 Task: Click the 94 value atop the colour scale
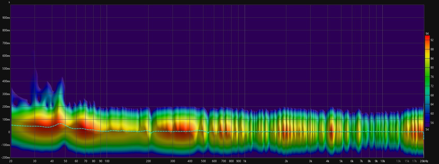point(427,34)
